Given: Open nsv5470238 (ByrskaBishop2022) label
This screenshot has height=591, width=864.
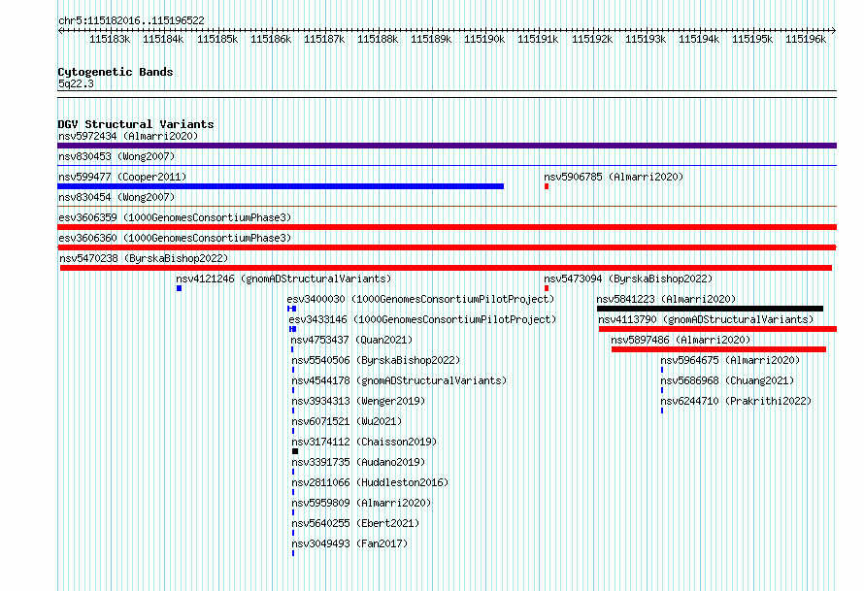Looking at the screenshot, I should tap(144, 258).
